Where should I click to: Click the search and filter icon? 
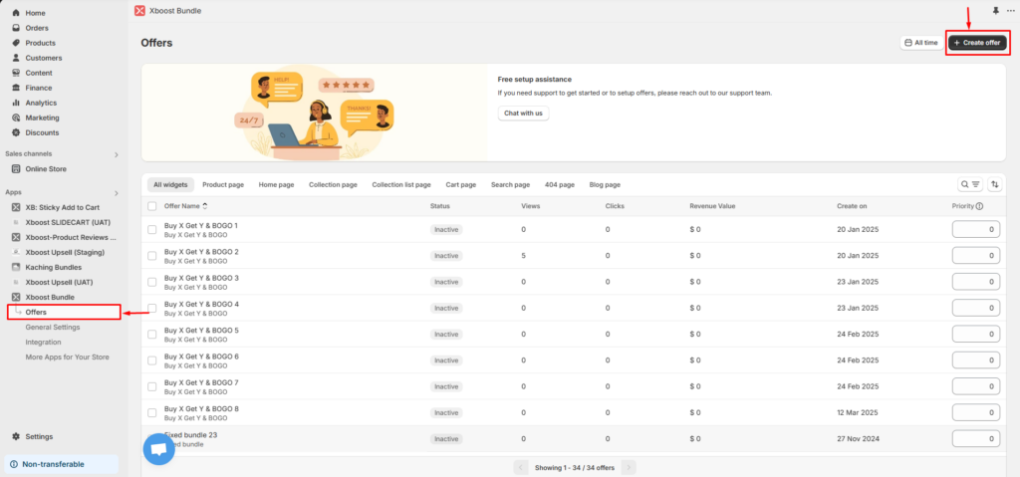click(969, 184)
